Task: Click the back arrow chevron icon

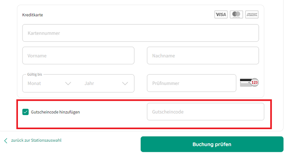Action: point(6,141)
